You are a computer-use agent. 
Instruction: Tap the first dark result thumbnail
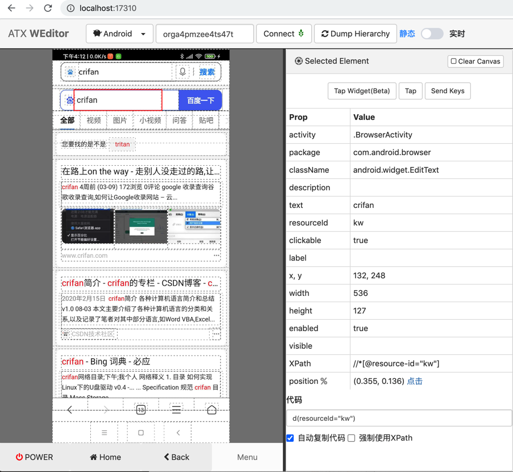(x=88, y=226)
